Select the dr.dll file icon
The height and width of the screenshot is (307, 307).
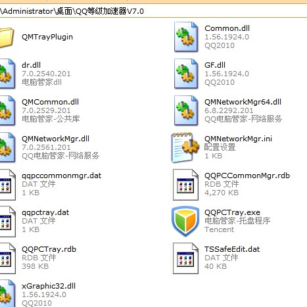[x=7, y=74]
